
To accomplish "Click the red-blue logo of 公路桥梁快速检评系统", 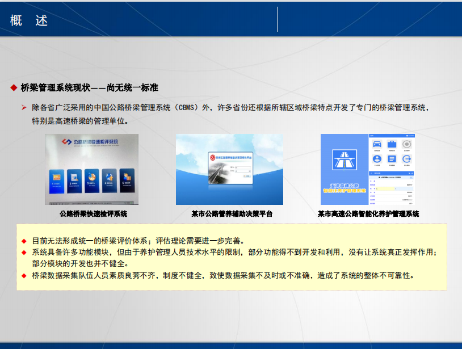I will pos(66,142).
